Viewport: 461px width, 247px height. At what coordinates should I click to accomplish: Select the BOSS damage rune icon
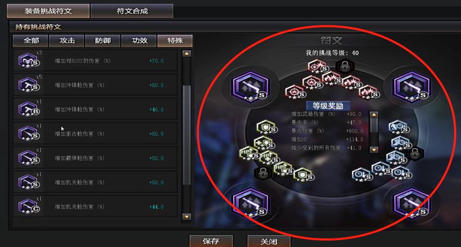(28, 61)
